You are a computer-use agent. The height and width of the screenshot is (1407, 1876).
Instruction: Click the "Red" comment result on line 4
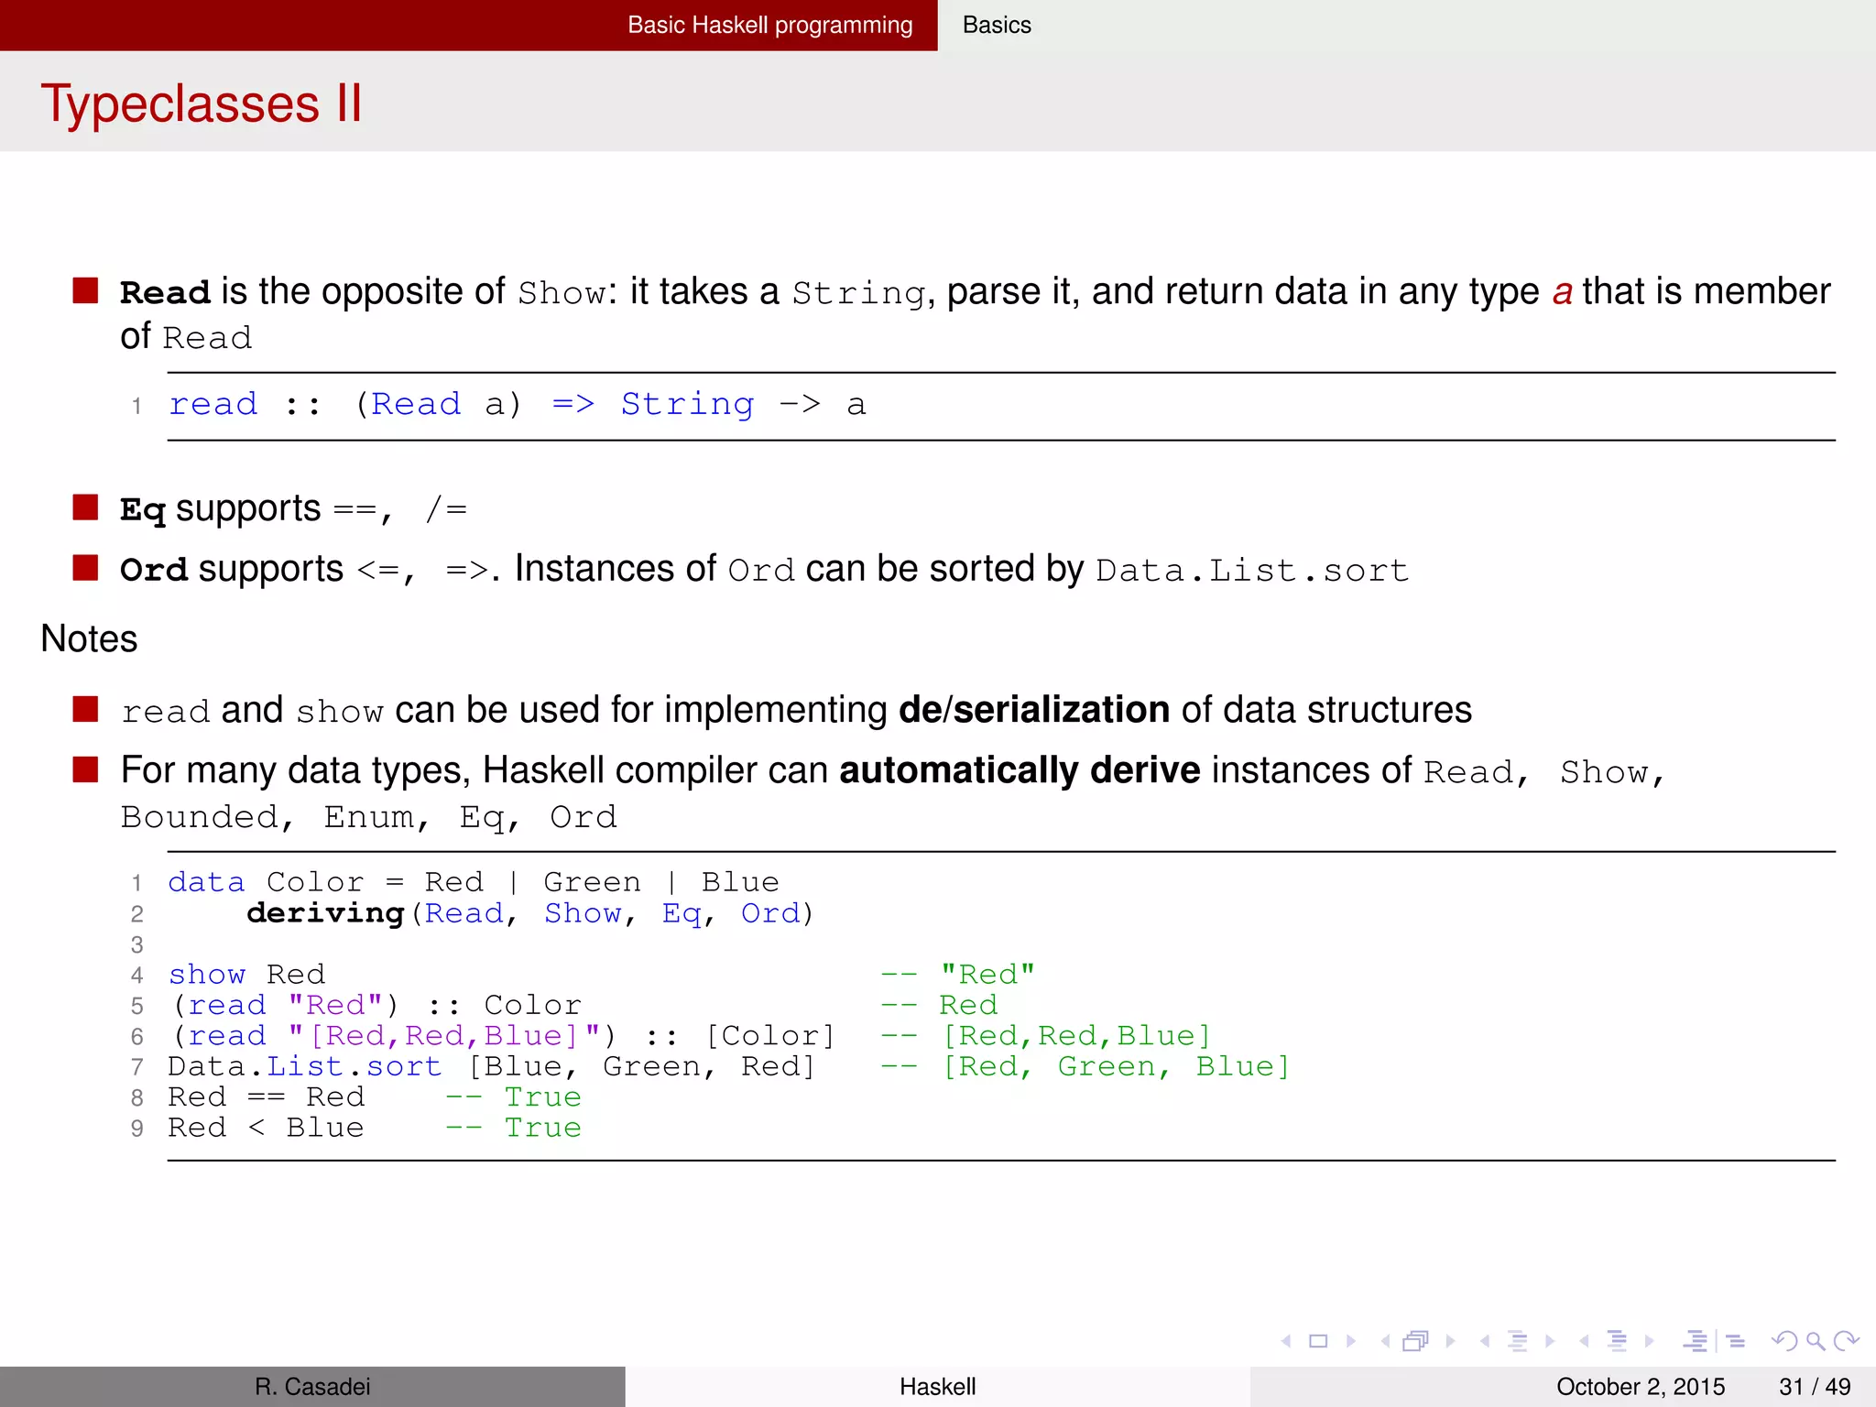coord(987,974)
